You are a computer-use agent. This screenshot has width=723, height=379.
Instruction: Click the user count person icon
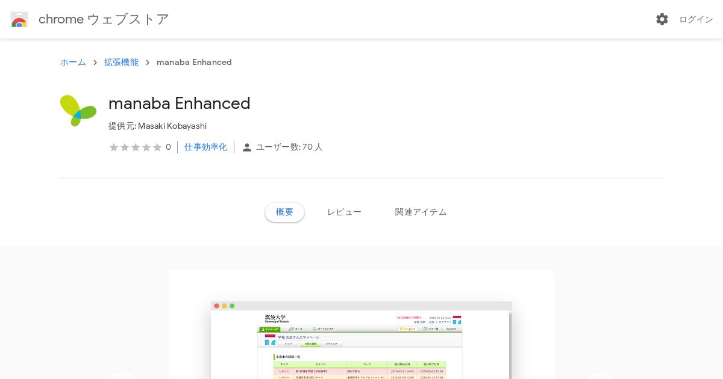246,147
